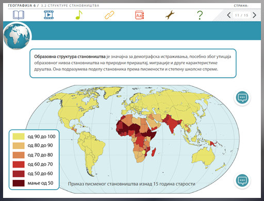This screenshot has height=201, width=264.
Task: Click the page counter 11 / 15
Action: 241,15
